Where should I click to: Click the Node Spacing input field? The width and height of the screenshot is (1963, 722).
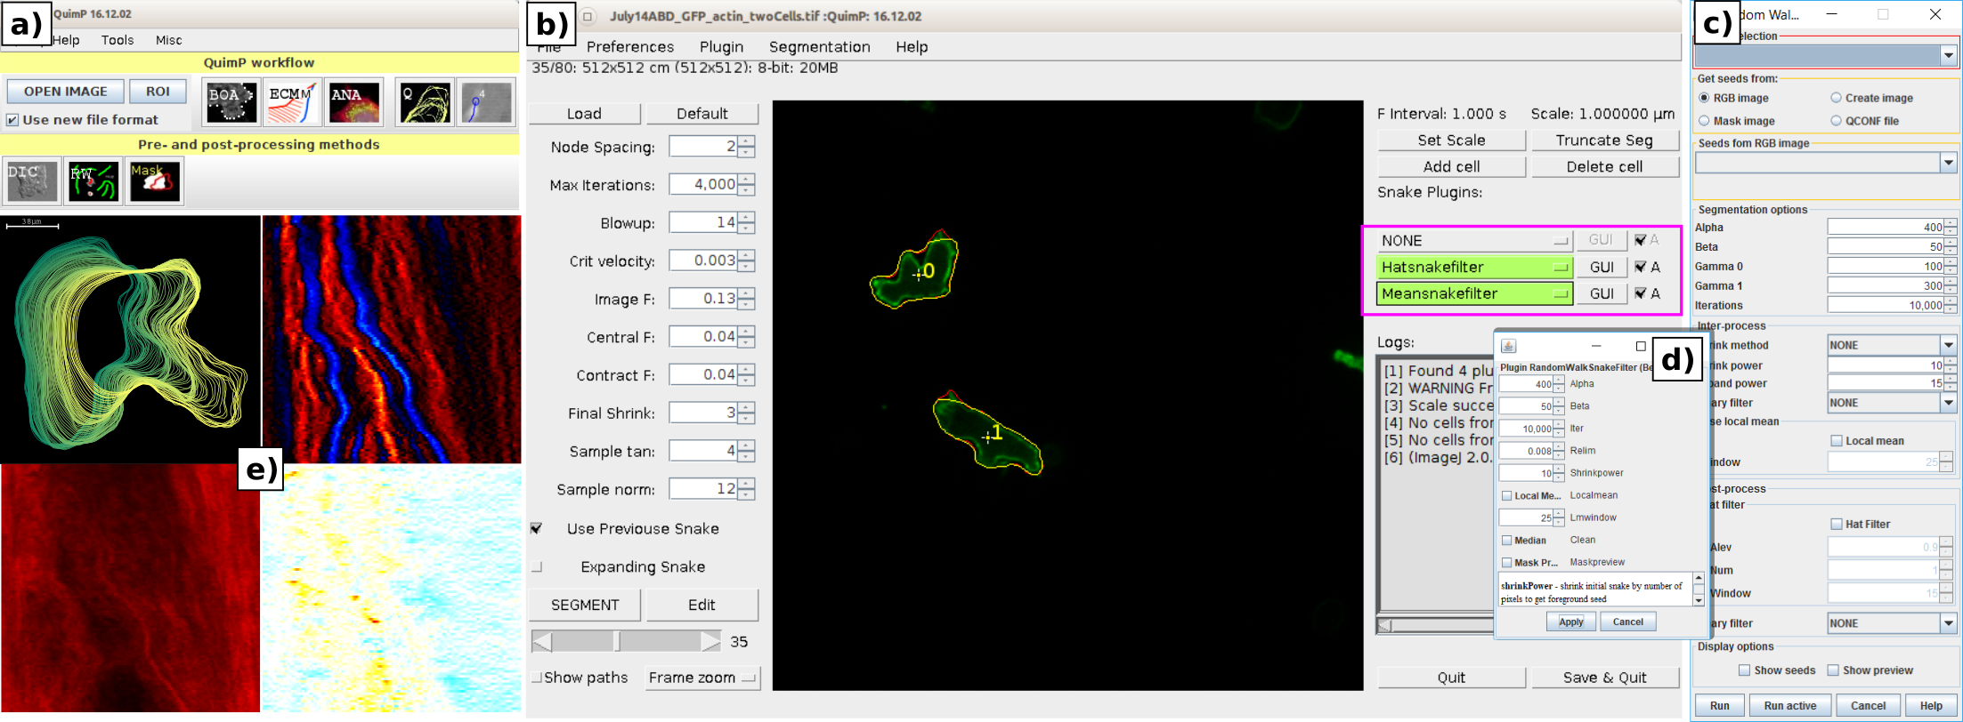(x=703, y=147)
